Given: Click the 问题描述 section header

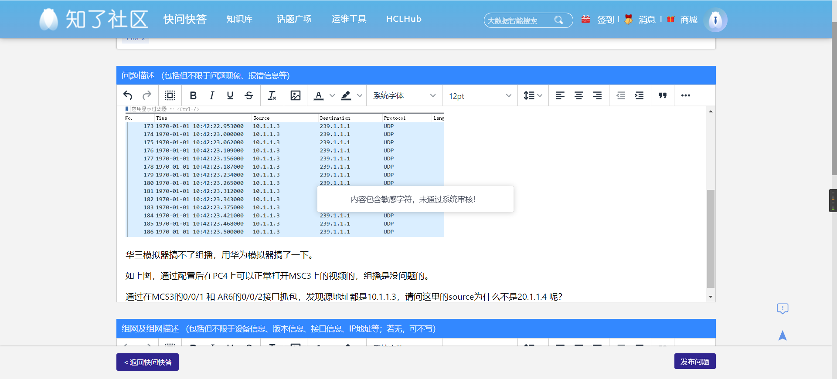Looking at the screenshot, I should coord(416,75).
